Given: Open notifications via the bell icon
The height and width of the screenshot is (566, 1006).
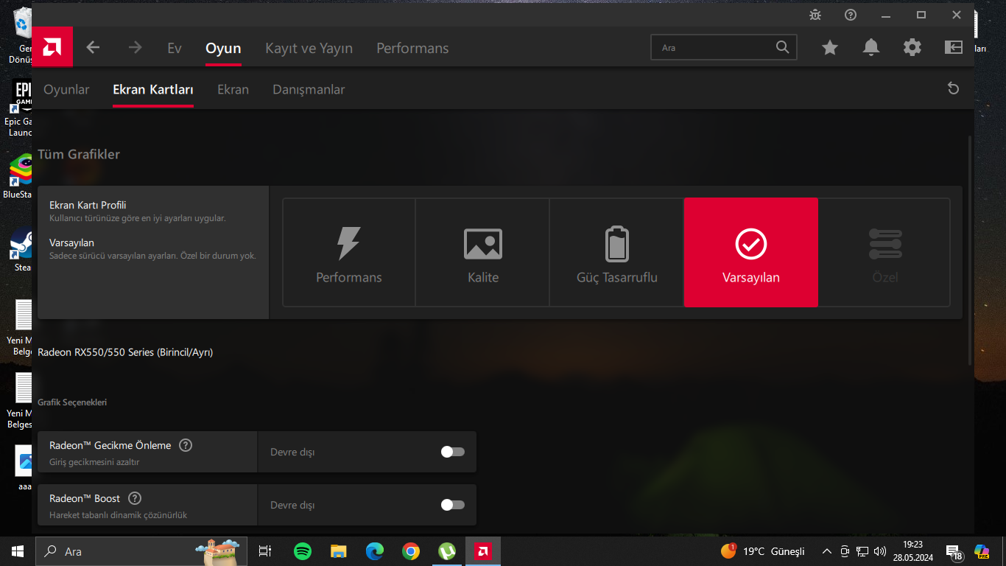Looking at the screenshot, I should pyautogui.click(x=871, y=47).
